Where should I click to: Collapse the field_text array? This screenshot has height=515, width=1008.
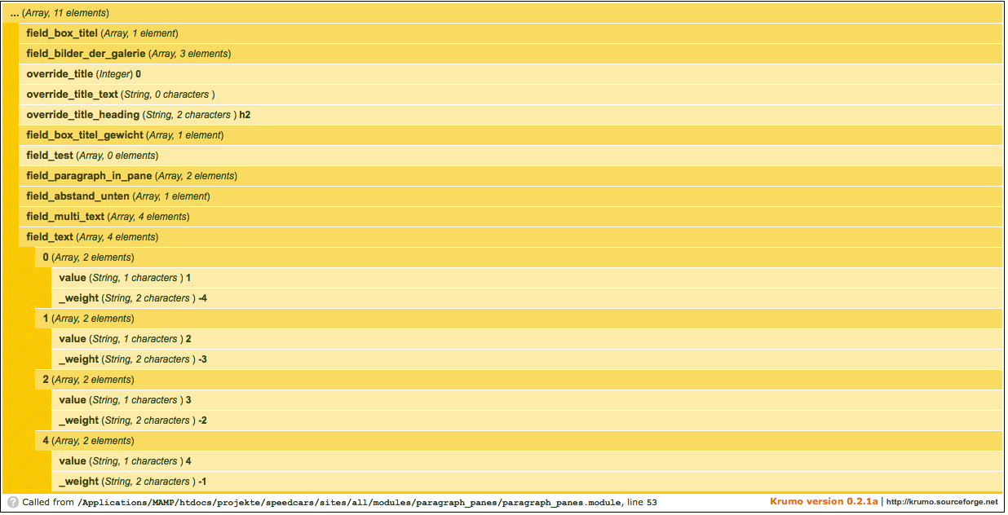511,237
